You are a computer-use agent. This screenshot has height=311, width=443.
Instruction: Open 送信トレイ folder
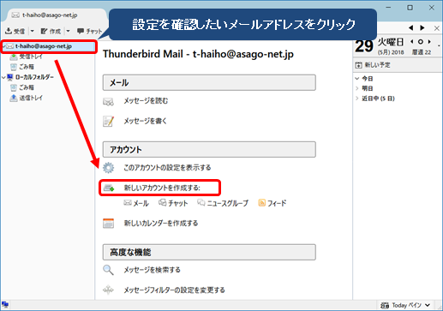pos(31,98)
